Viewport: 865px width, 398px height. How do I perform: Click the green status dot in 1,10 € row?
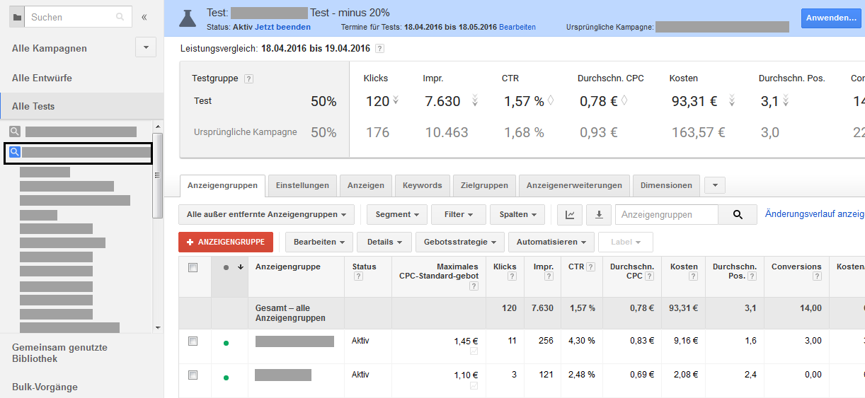tap(226, 377)
